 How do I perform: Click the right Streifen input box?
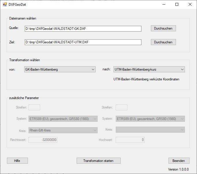click(121, 107)
